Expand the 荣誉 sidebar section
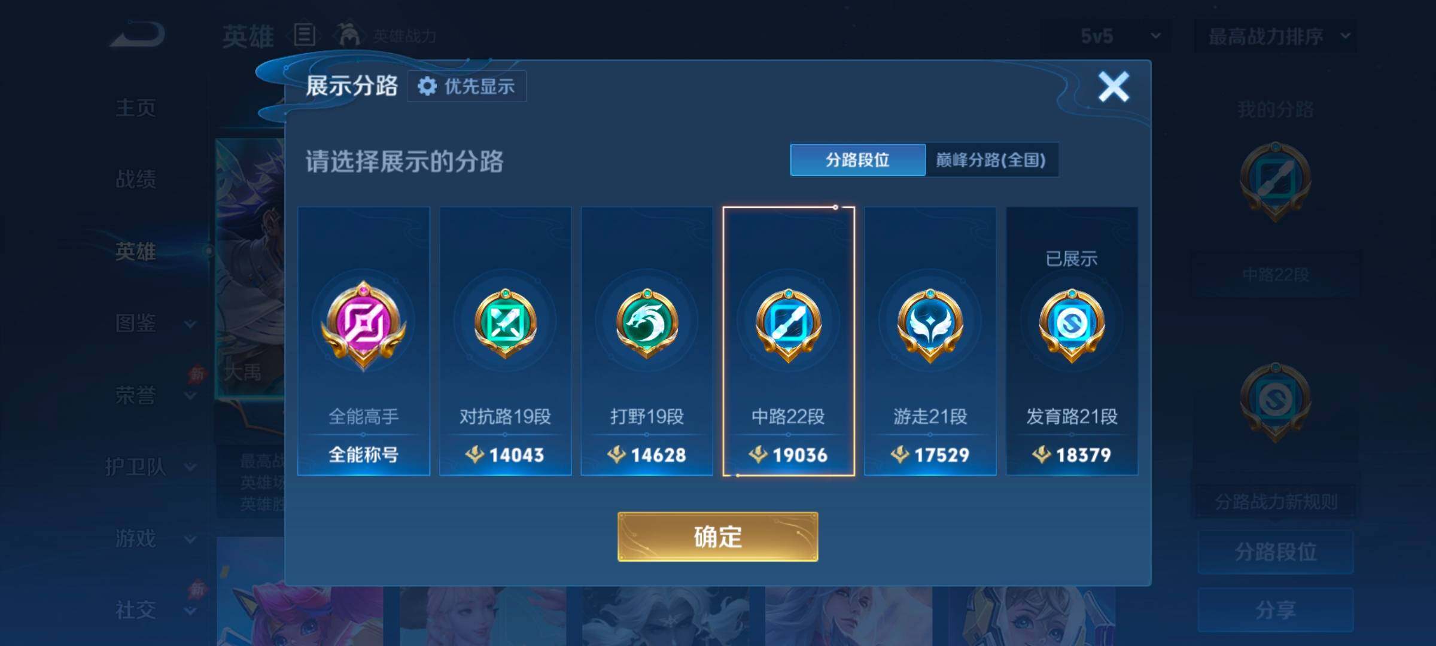Image resolution: width=1436 pixels, height=646 pixels. 153,395
